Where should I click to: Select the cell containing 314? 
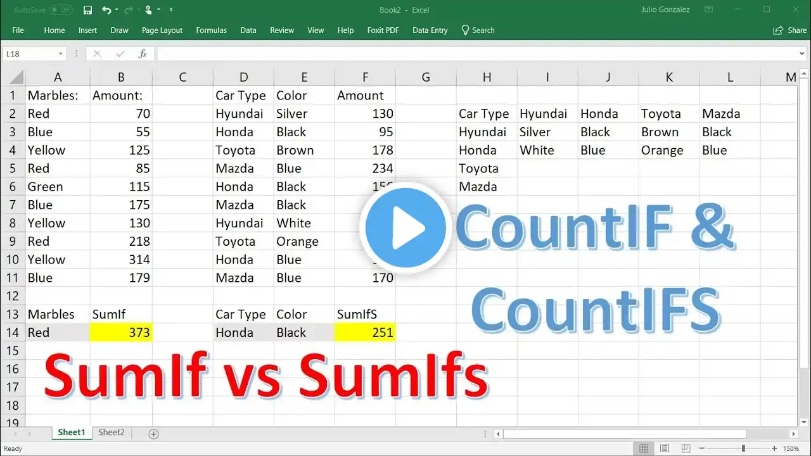click(121, 260)
